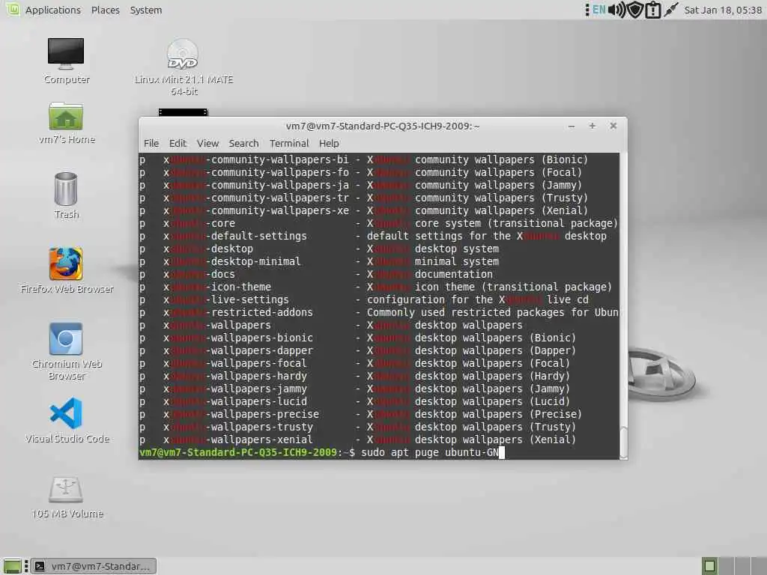Select the first workspace switcher box
This screenshot has width=767, height=575.
tap(709, 566)
